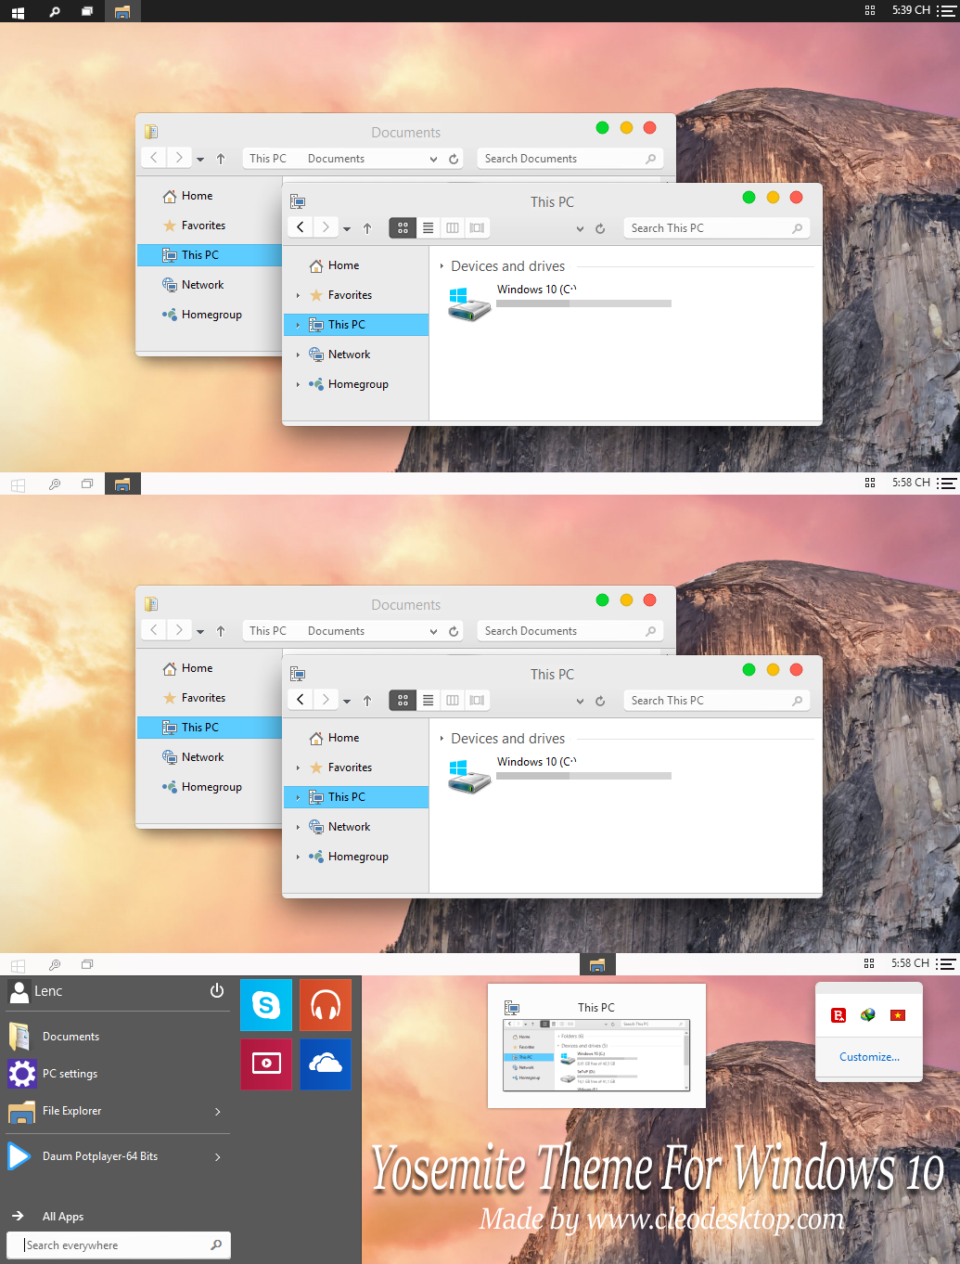960x1264 pixels.
Task: Select Favorites in top Documents window sidebar
Action: (x=203, y=226)
